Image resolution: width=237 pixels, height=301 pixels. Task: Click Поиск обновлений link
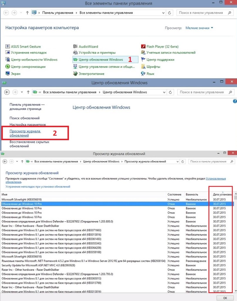click(x=25, y=118)
